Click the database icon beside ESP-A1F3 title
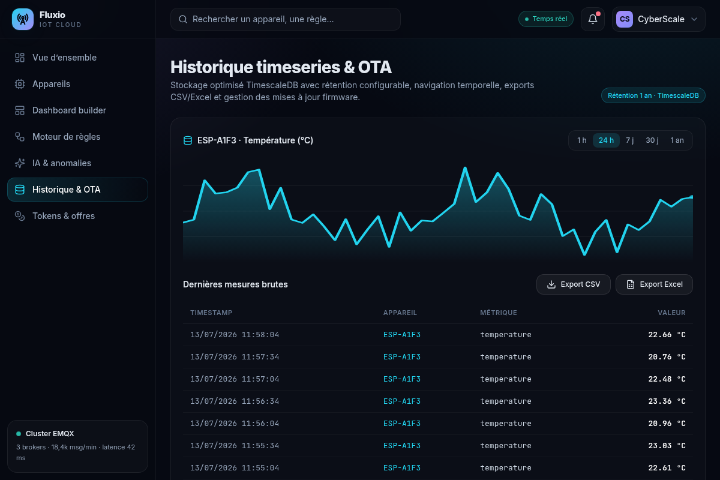Image resolution: width=720 pixels, height=480 pixels. [x=188, y=140]
